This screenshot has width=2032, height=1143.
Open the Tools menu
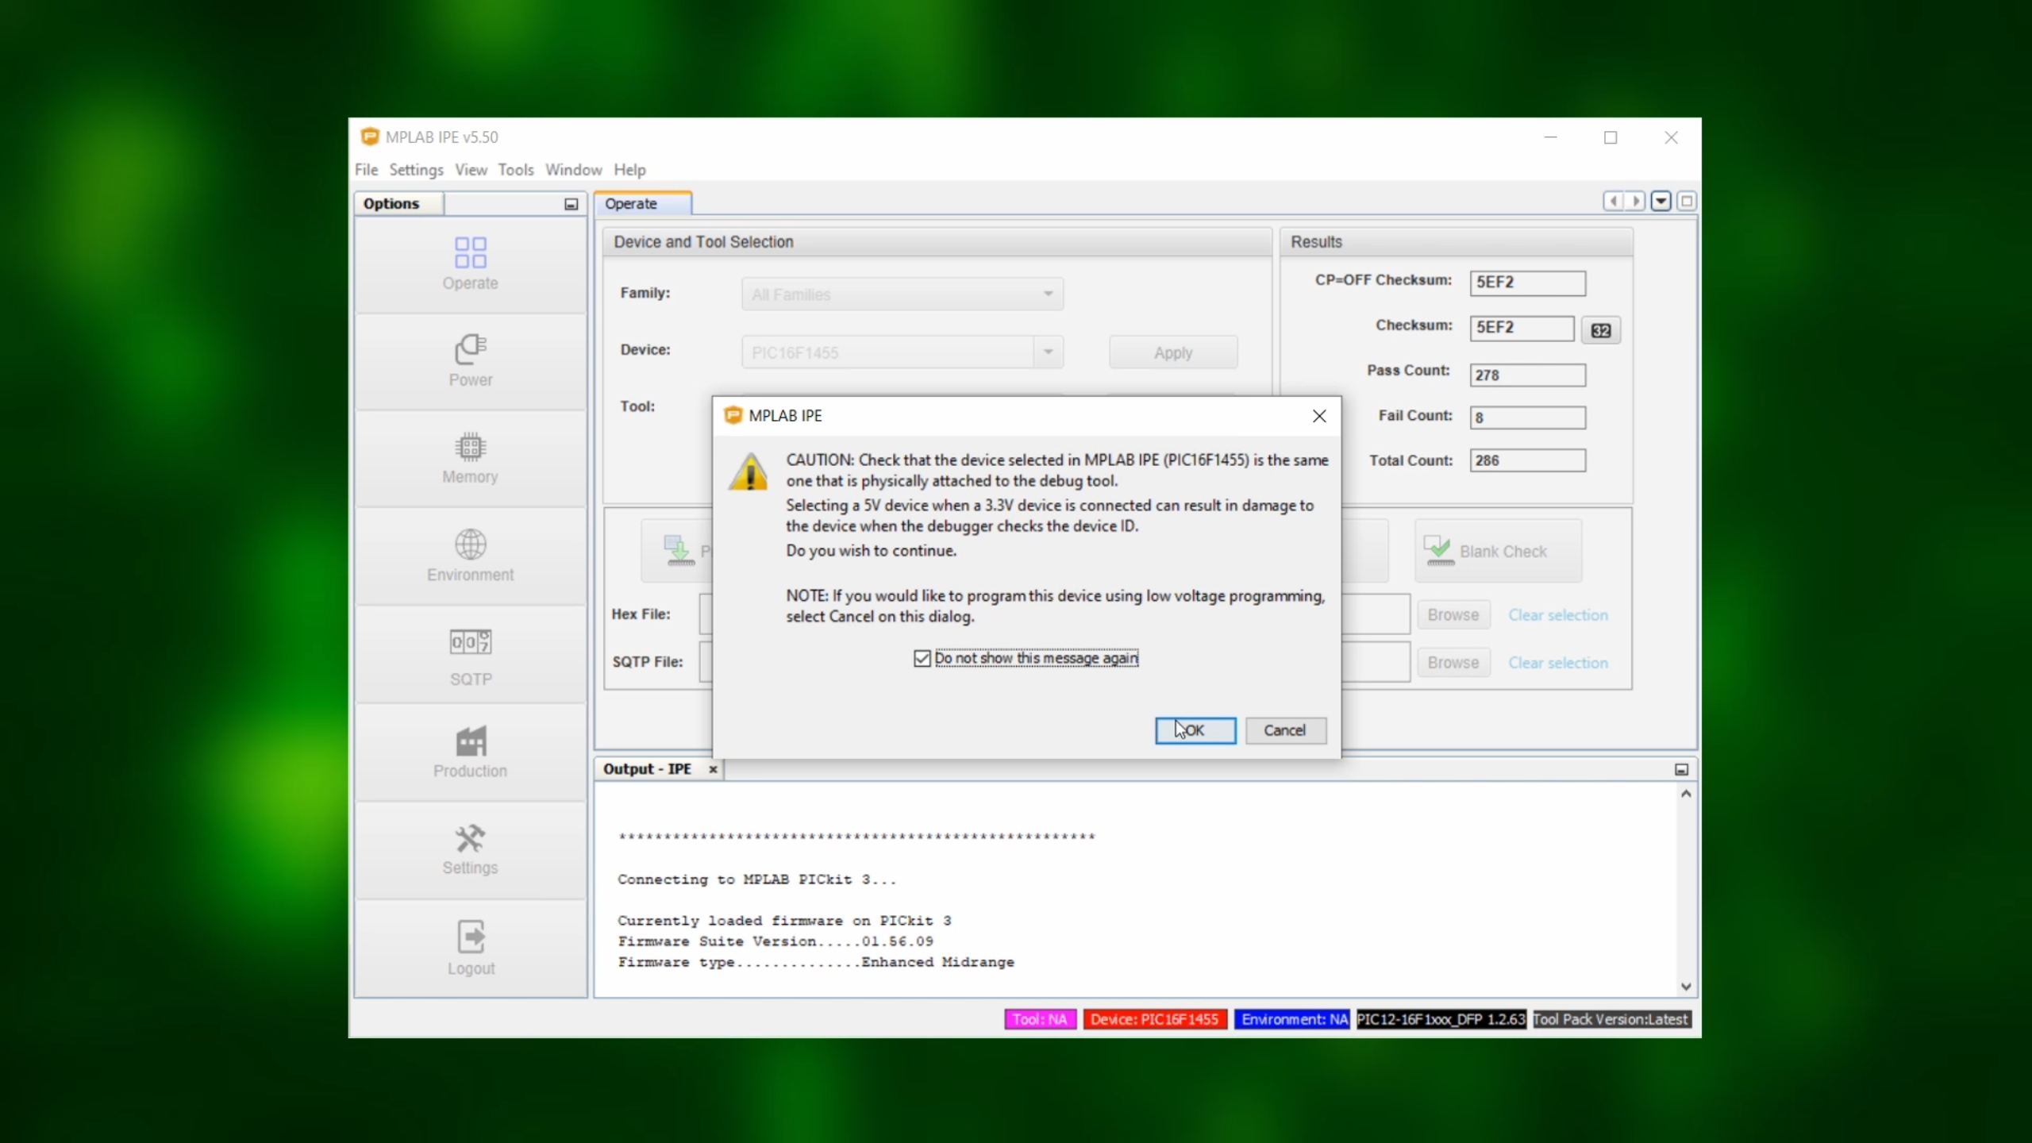515,170
